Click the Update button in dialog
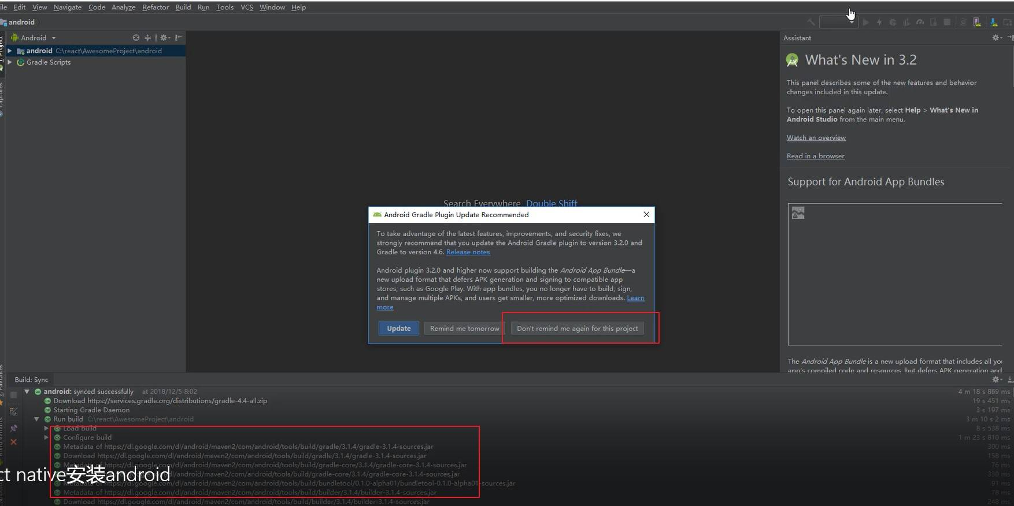The width and height of the screenshot is (1014, 506). [399, 328]
